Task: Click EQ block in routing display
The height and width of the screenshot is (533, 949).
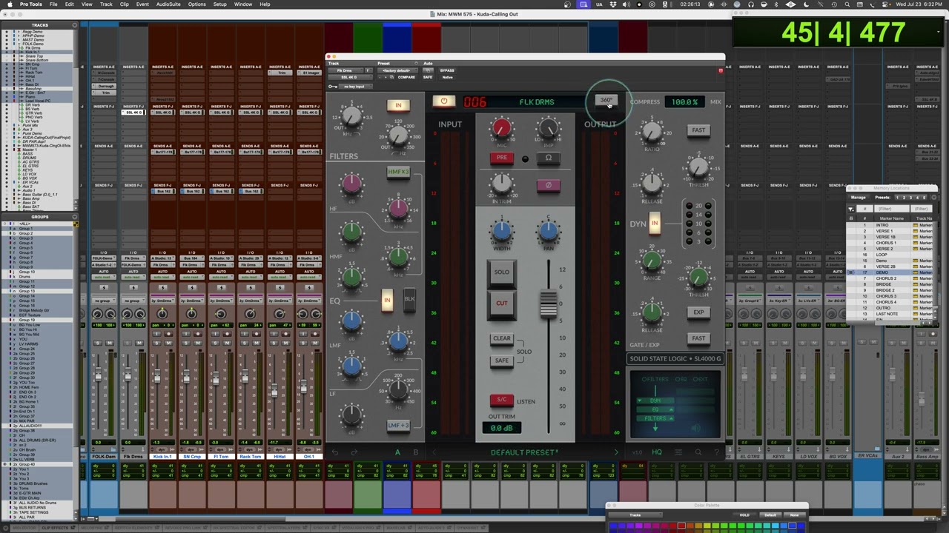Action: [655, 409]
